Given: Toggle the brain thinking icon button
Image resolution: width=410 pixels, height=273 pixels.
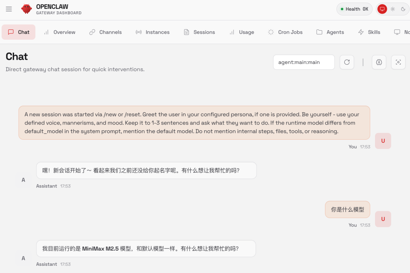Looking at the screenshot, I should pos(378,62).
